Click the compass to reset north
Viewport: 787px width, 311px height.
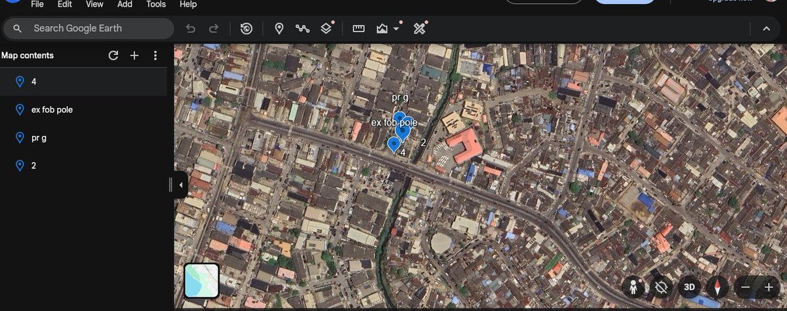(x=717, y=287)
